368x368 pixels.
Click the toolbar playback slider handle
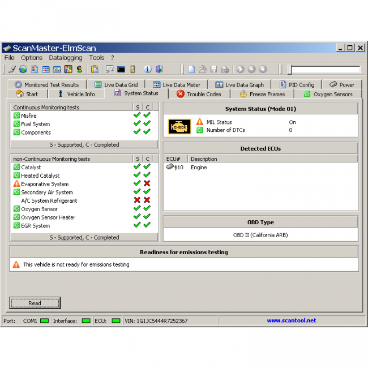pyautogui.click(x=290, y=70)
